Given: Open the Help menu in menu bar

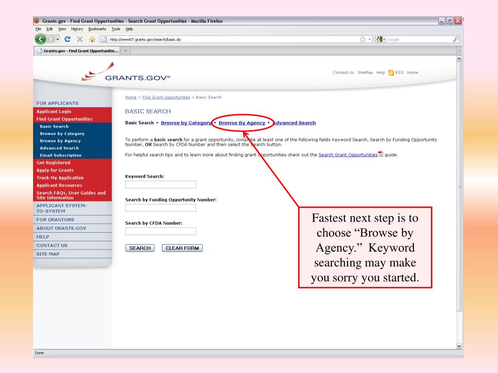Looking at the screenshot, I should coord(129,29).
